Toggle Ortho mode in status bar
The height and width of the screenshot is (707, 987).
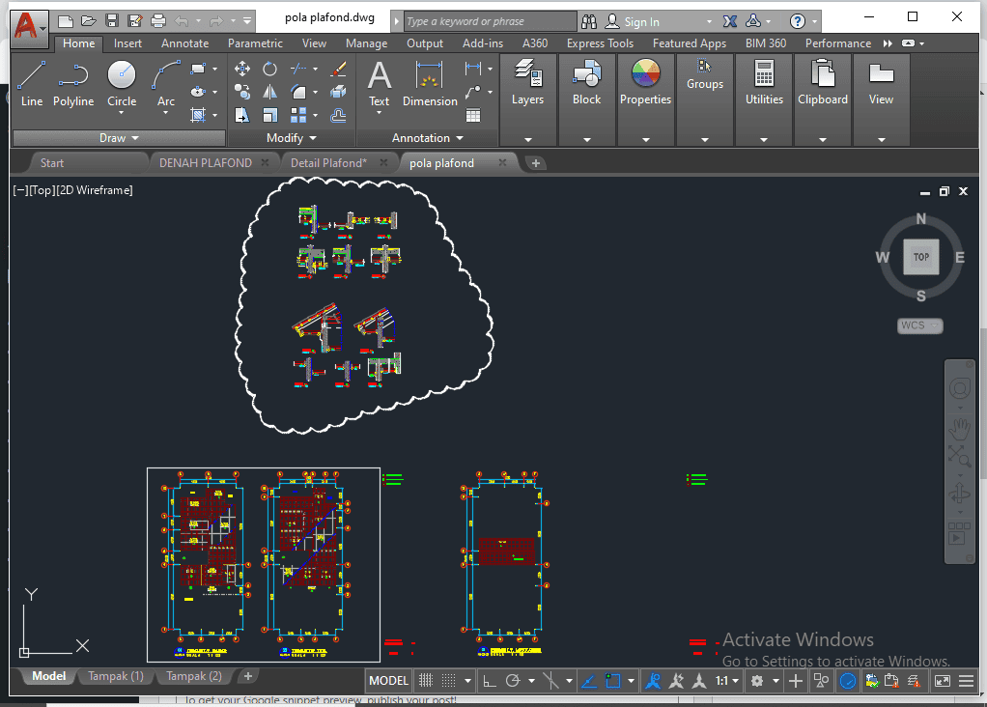point(490,681)
